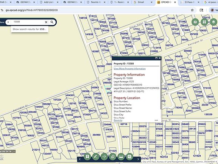
Task: Select Show search results for 155 suggestion
Action: click(x=30, y=29)
